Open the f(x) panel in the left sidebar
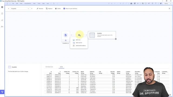The image size is (173, 97). (x=2, y=26)
